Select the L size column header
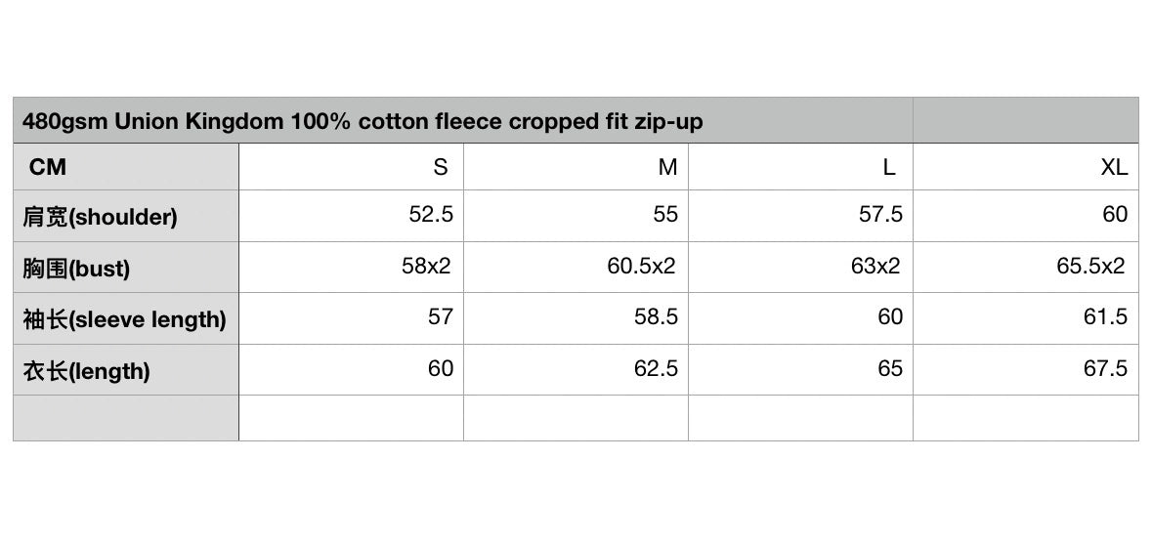The height and width of the screenshot is (543, 1152). 888,168
